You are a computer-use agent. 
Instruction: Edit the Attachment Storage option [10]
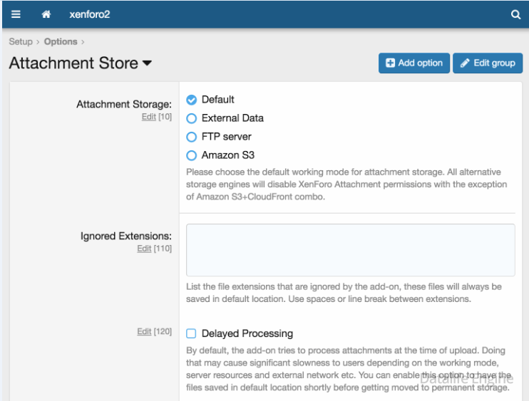pyautogui.click(x=149, y=117)
